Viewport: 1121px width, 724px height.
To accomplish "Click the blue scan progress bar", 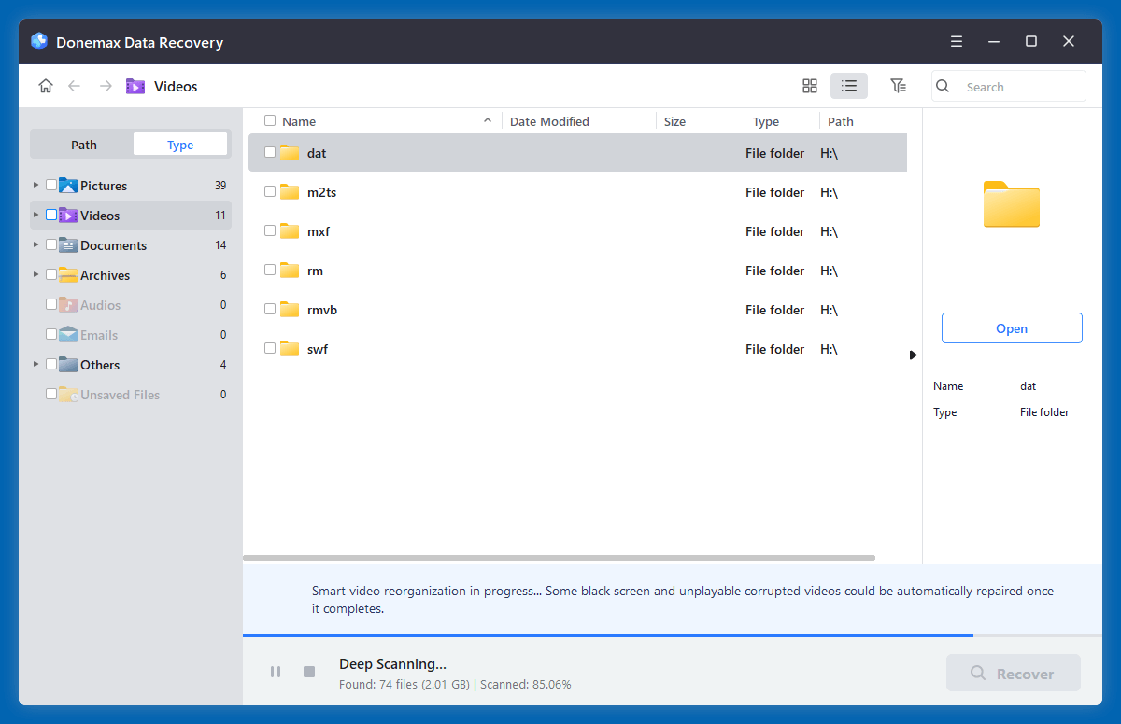I will [607, 634].
